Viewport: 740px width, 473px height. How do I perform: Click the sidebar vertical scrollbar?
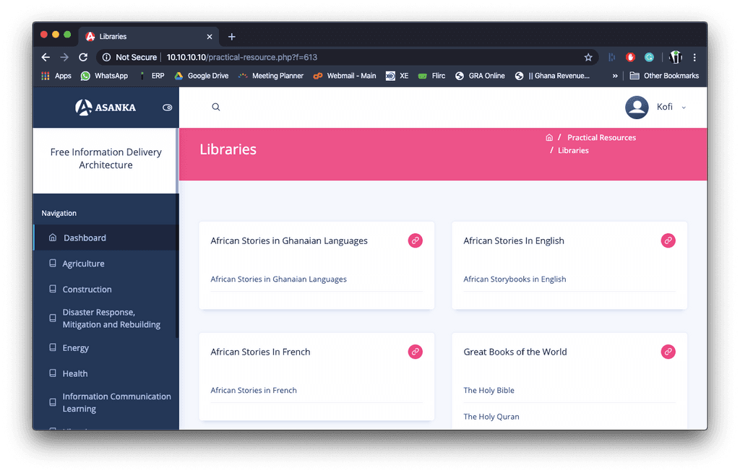(x=177, y=266)
